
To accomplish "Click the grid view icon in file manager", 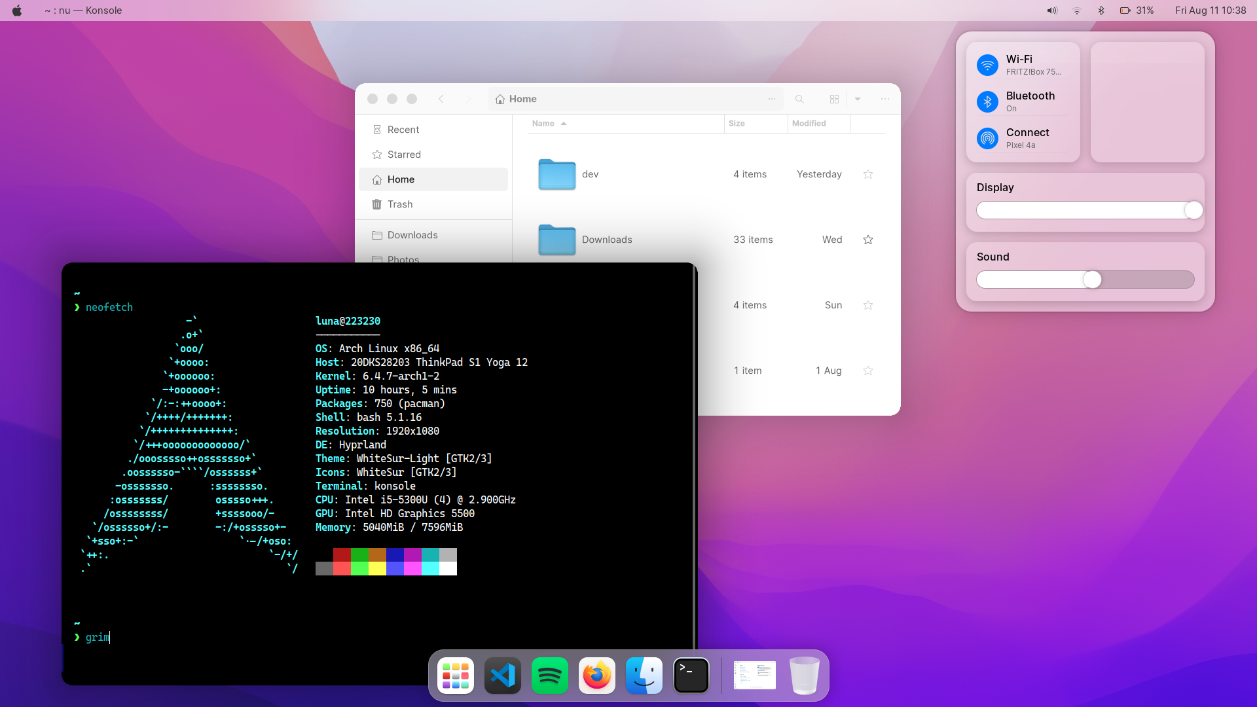I will coord(834,99).
